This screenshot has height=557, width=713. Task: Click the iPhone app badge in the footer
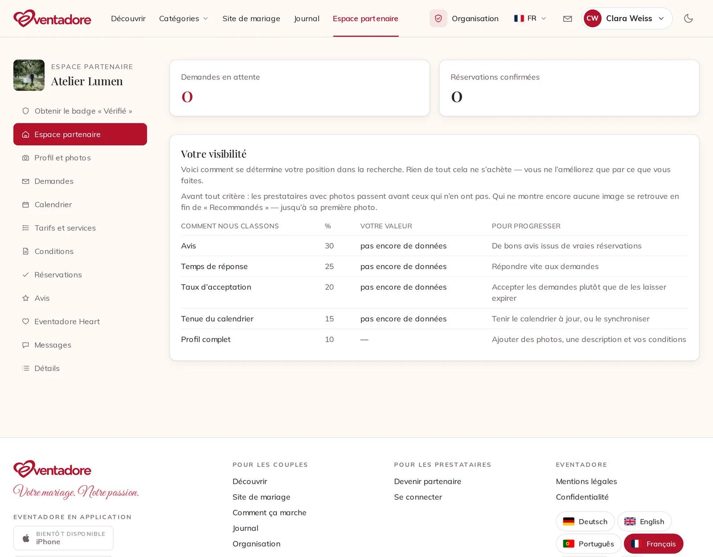(63, 538)
